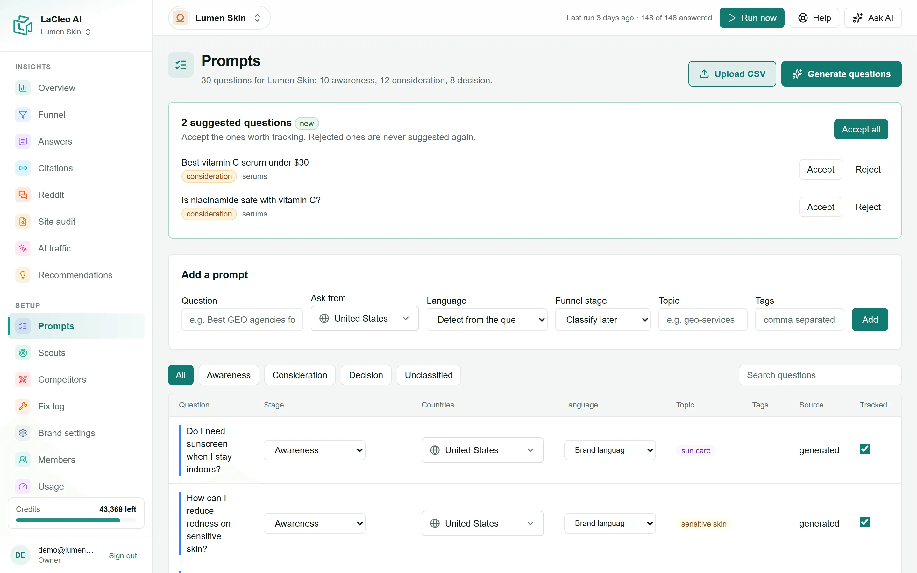
Task: Click the Credits usage progress bar
Action: tap(76, 520)
